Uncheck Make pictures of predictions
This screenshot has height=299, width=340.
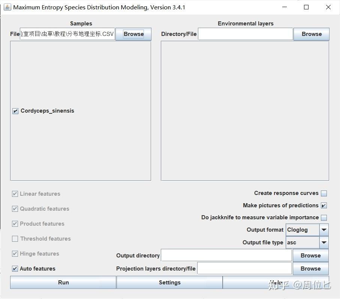(x=324, y=205)
